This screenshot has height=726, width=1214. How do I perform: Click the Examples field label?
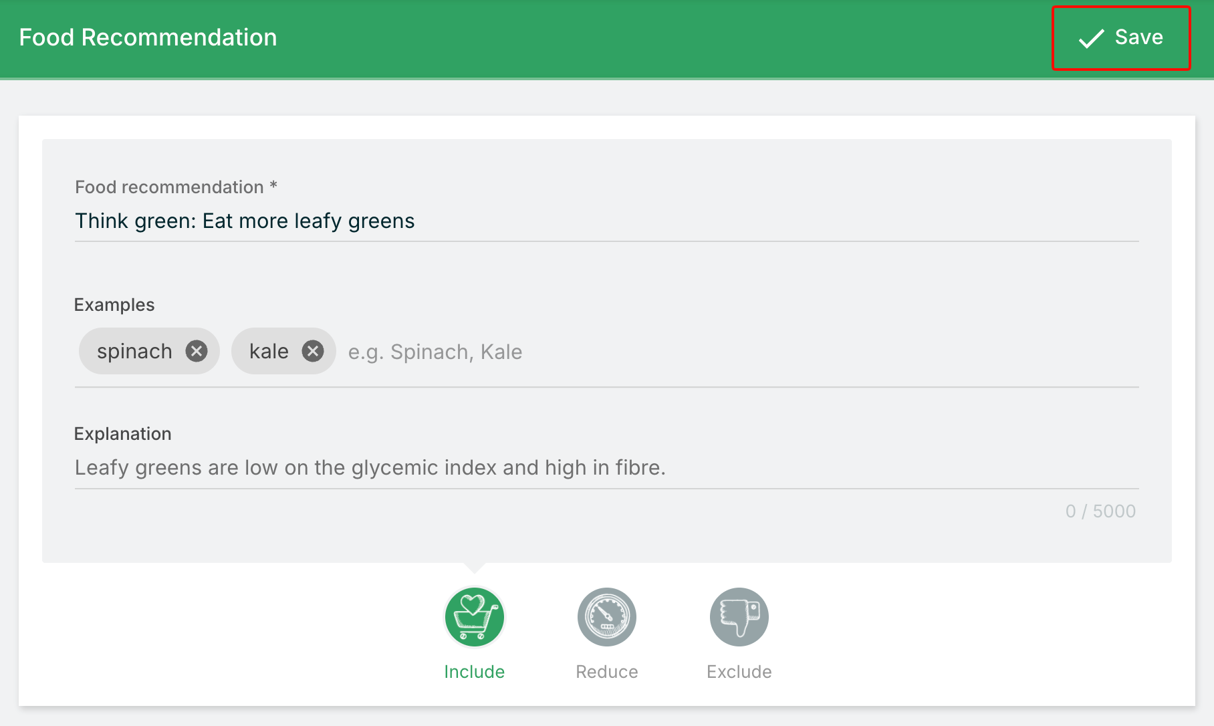(114, 305)
